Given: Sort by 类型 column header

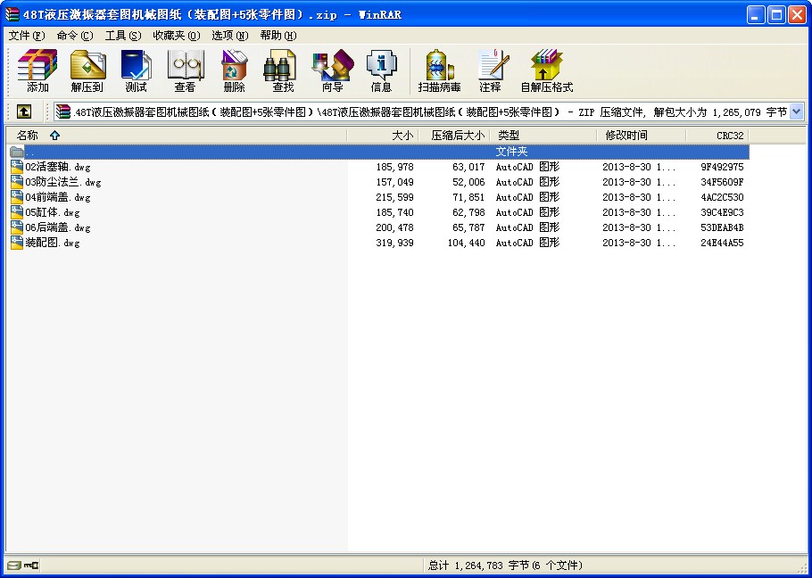Looking at the screenshot, I should coord(543,136).
